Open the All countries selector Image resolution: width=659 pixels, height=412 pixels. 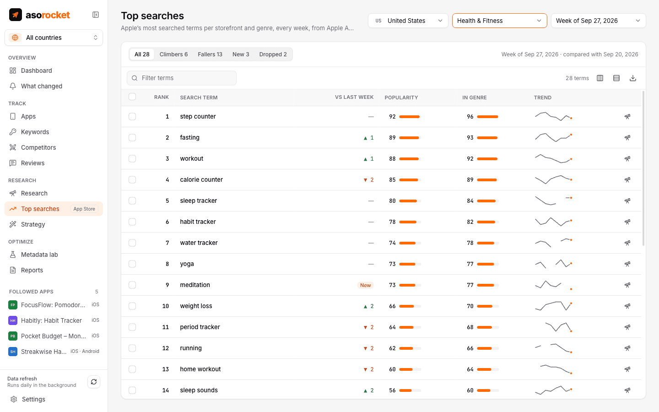(x=54, y=38)
